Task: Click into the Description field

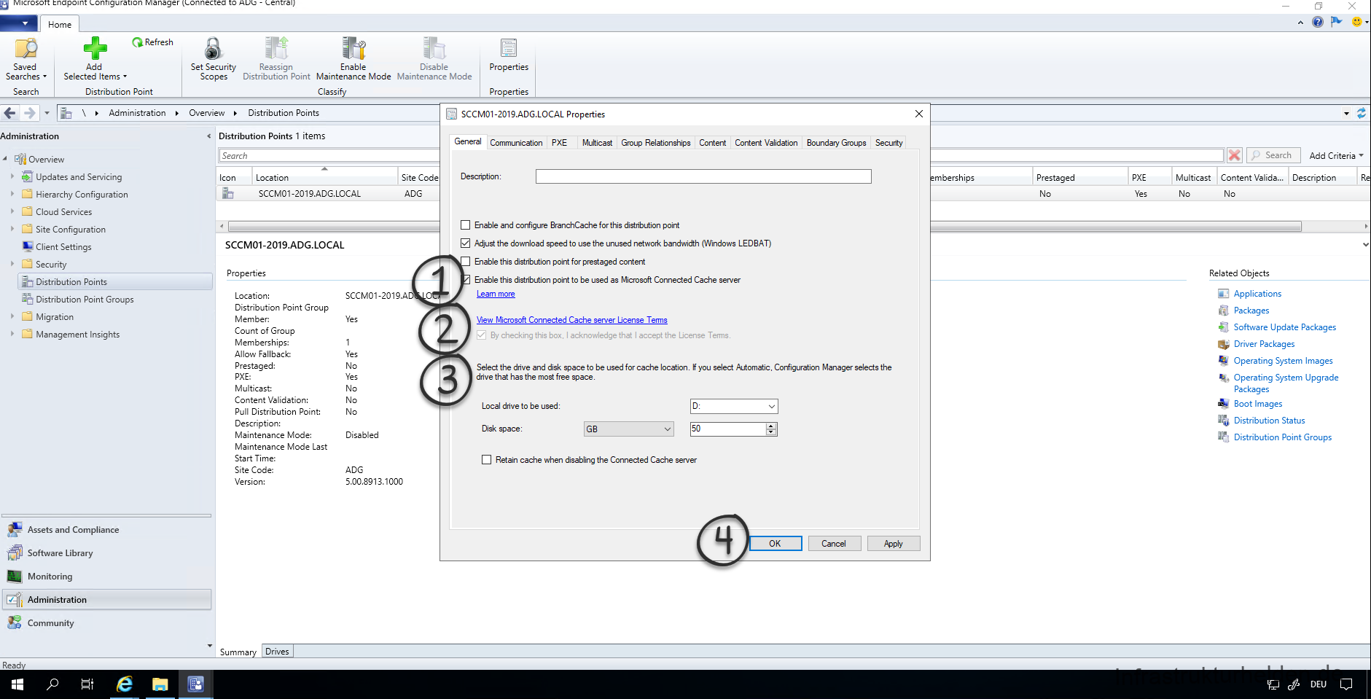Action: point(703,176)
